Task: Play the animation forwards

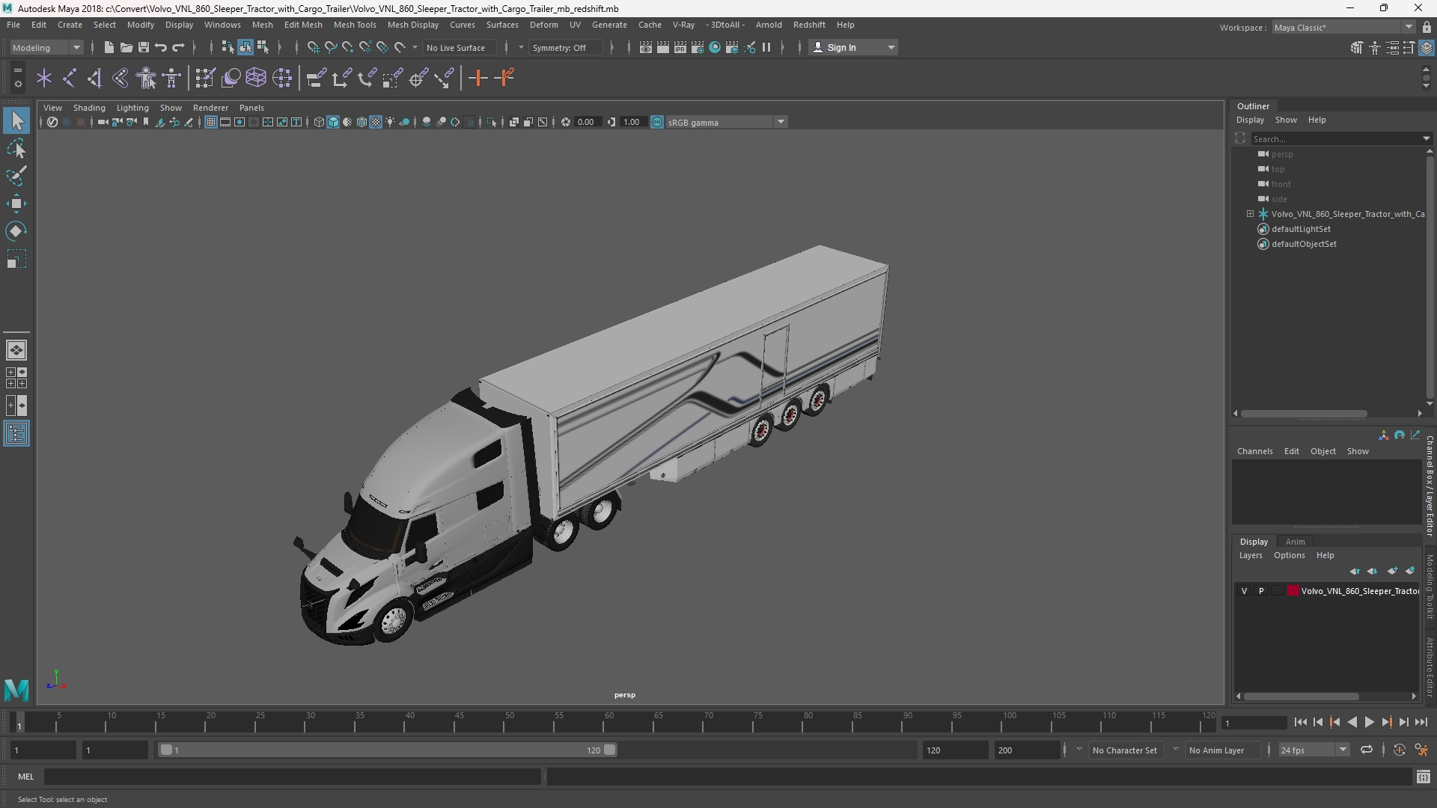Action: pos(1369,723)
